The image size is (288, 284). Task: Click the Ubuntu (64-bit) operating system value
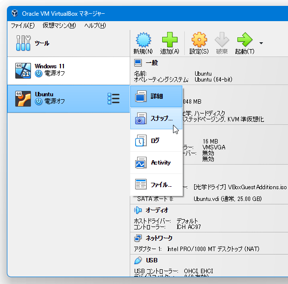213,80
